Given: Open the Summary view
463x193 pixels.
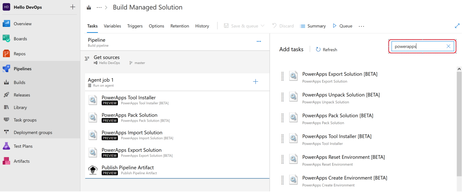Looking at the screenshot, I should point(313,26).
